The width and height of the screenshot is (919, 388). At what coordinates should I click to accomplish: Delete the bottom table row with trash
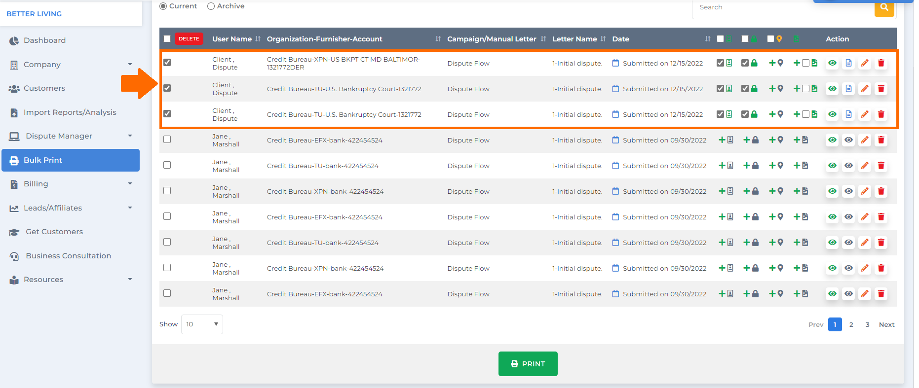click(881, 294)
